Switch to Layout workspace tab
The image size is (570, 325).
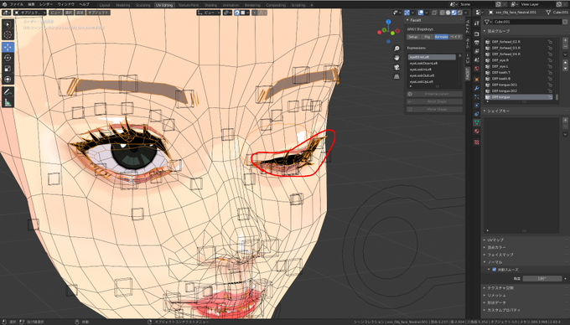[105, 5]
